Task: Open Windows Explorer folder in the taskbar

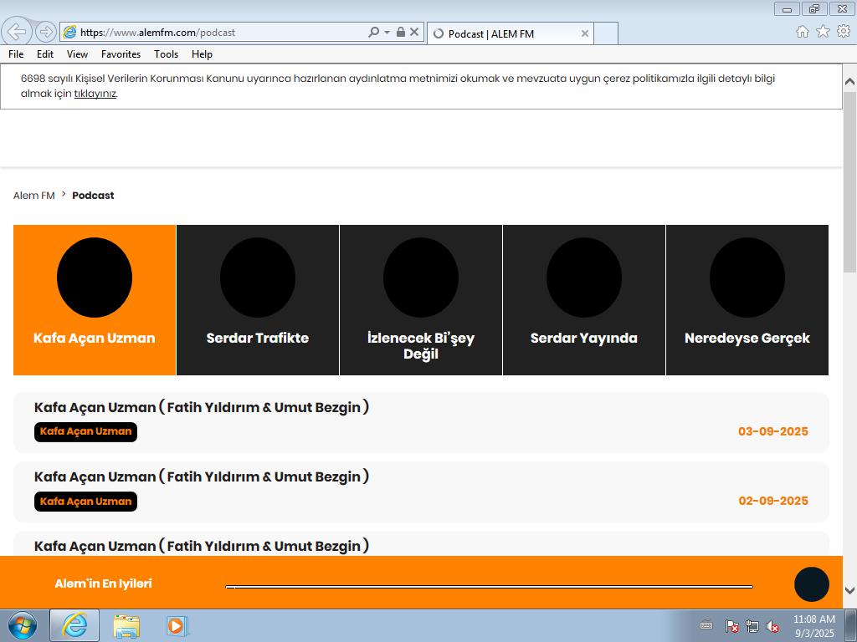Action: 126,625
